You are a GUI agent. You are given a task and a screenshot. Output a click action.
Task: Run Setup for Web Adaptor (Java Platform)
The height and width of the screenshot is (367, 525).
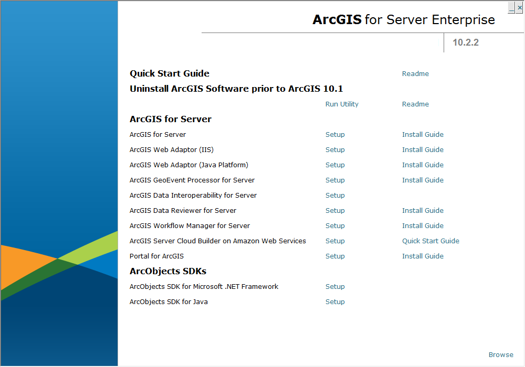pos(335,165)
